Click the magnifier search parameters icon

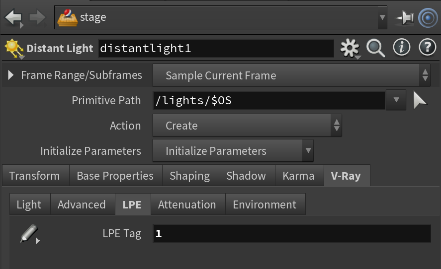375,48
